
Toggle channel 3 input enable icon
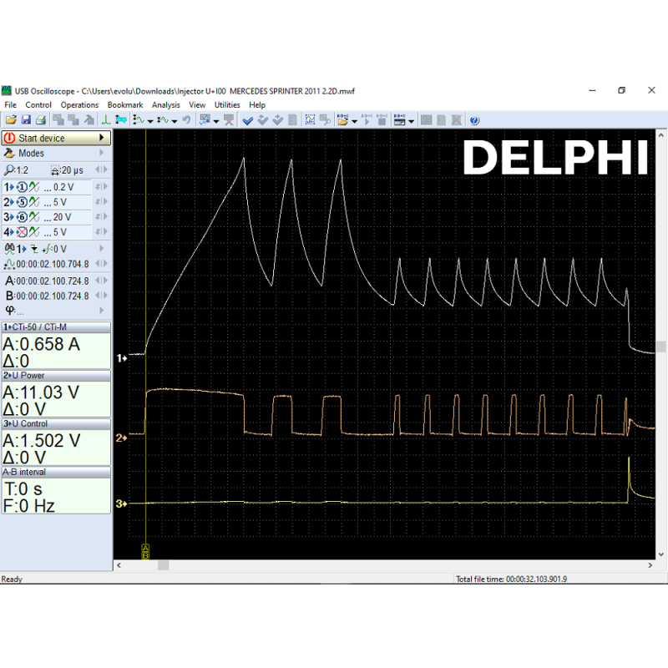click(x=23, y=217)
